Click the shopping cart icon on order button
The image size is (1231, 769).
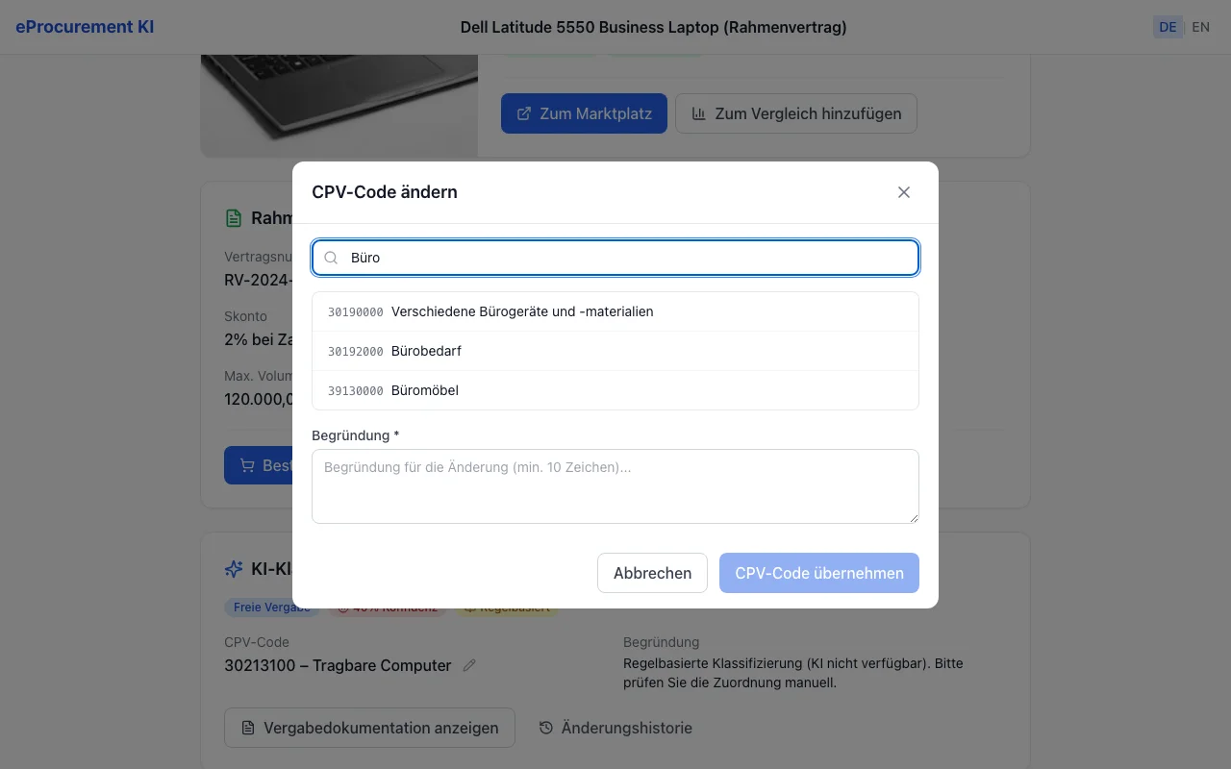point(247,465)
